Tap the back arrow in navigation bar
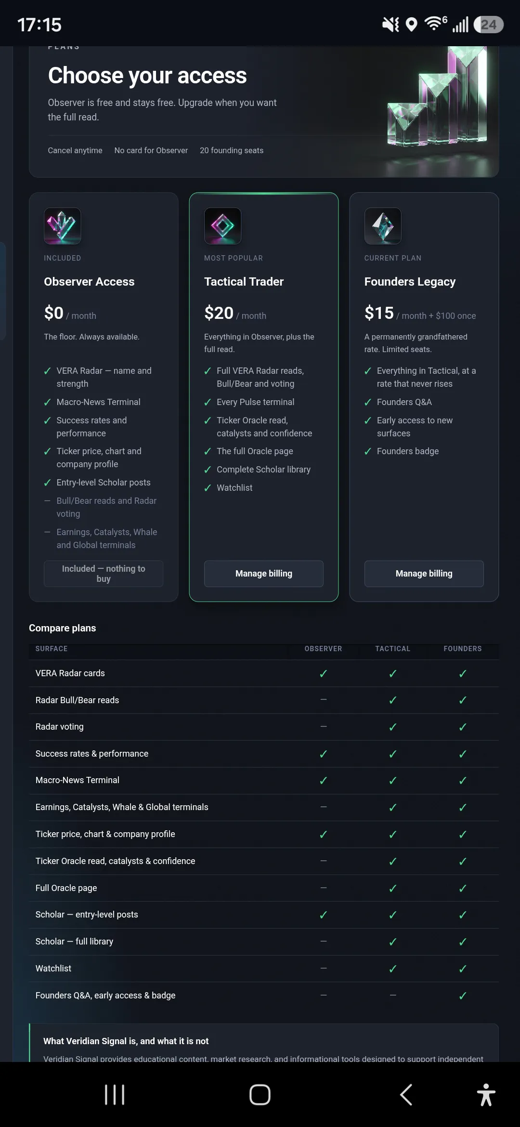Viewport: 520px width, 1127px height. click(406, 1095)
